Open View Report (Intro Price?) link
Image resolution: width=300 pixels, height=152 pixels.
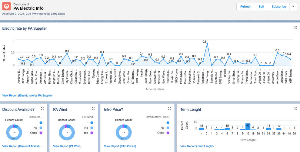120,146
